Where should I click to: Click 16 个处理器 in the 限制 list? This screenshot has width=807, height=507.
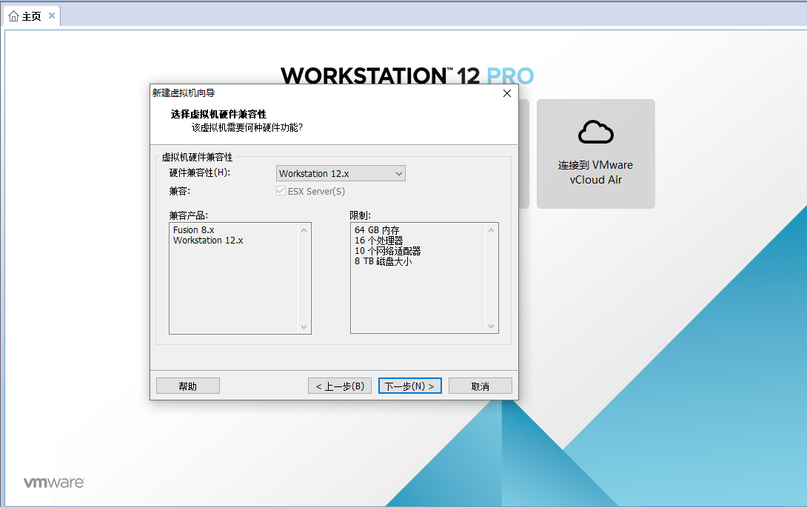pos(379,241)
